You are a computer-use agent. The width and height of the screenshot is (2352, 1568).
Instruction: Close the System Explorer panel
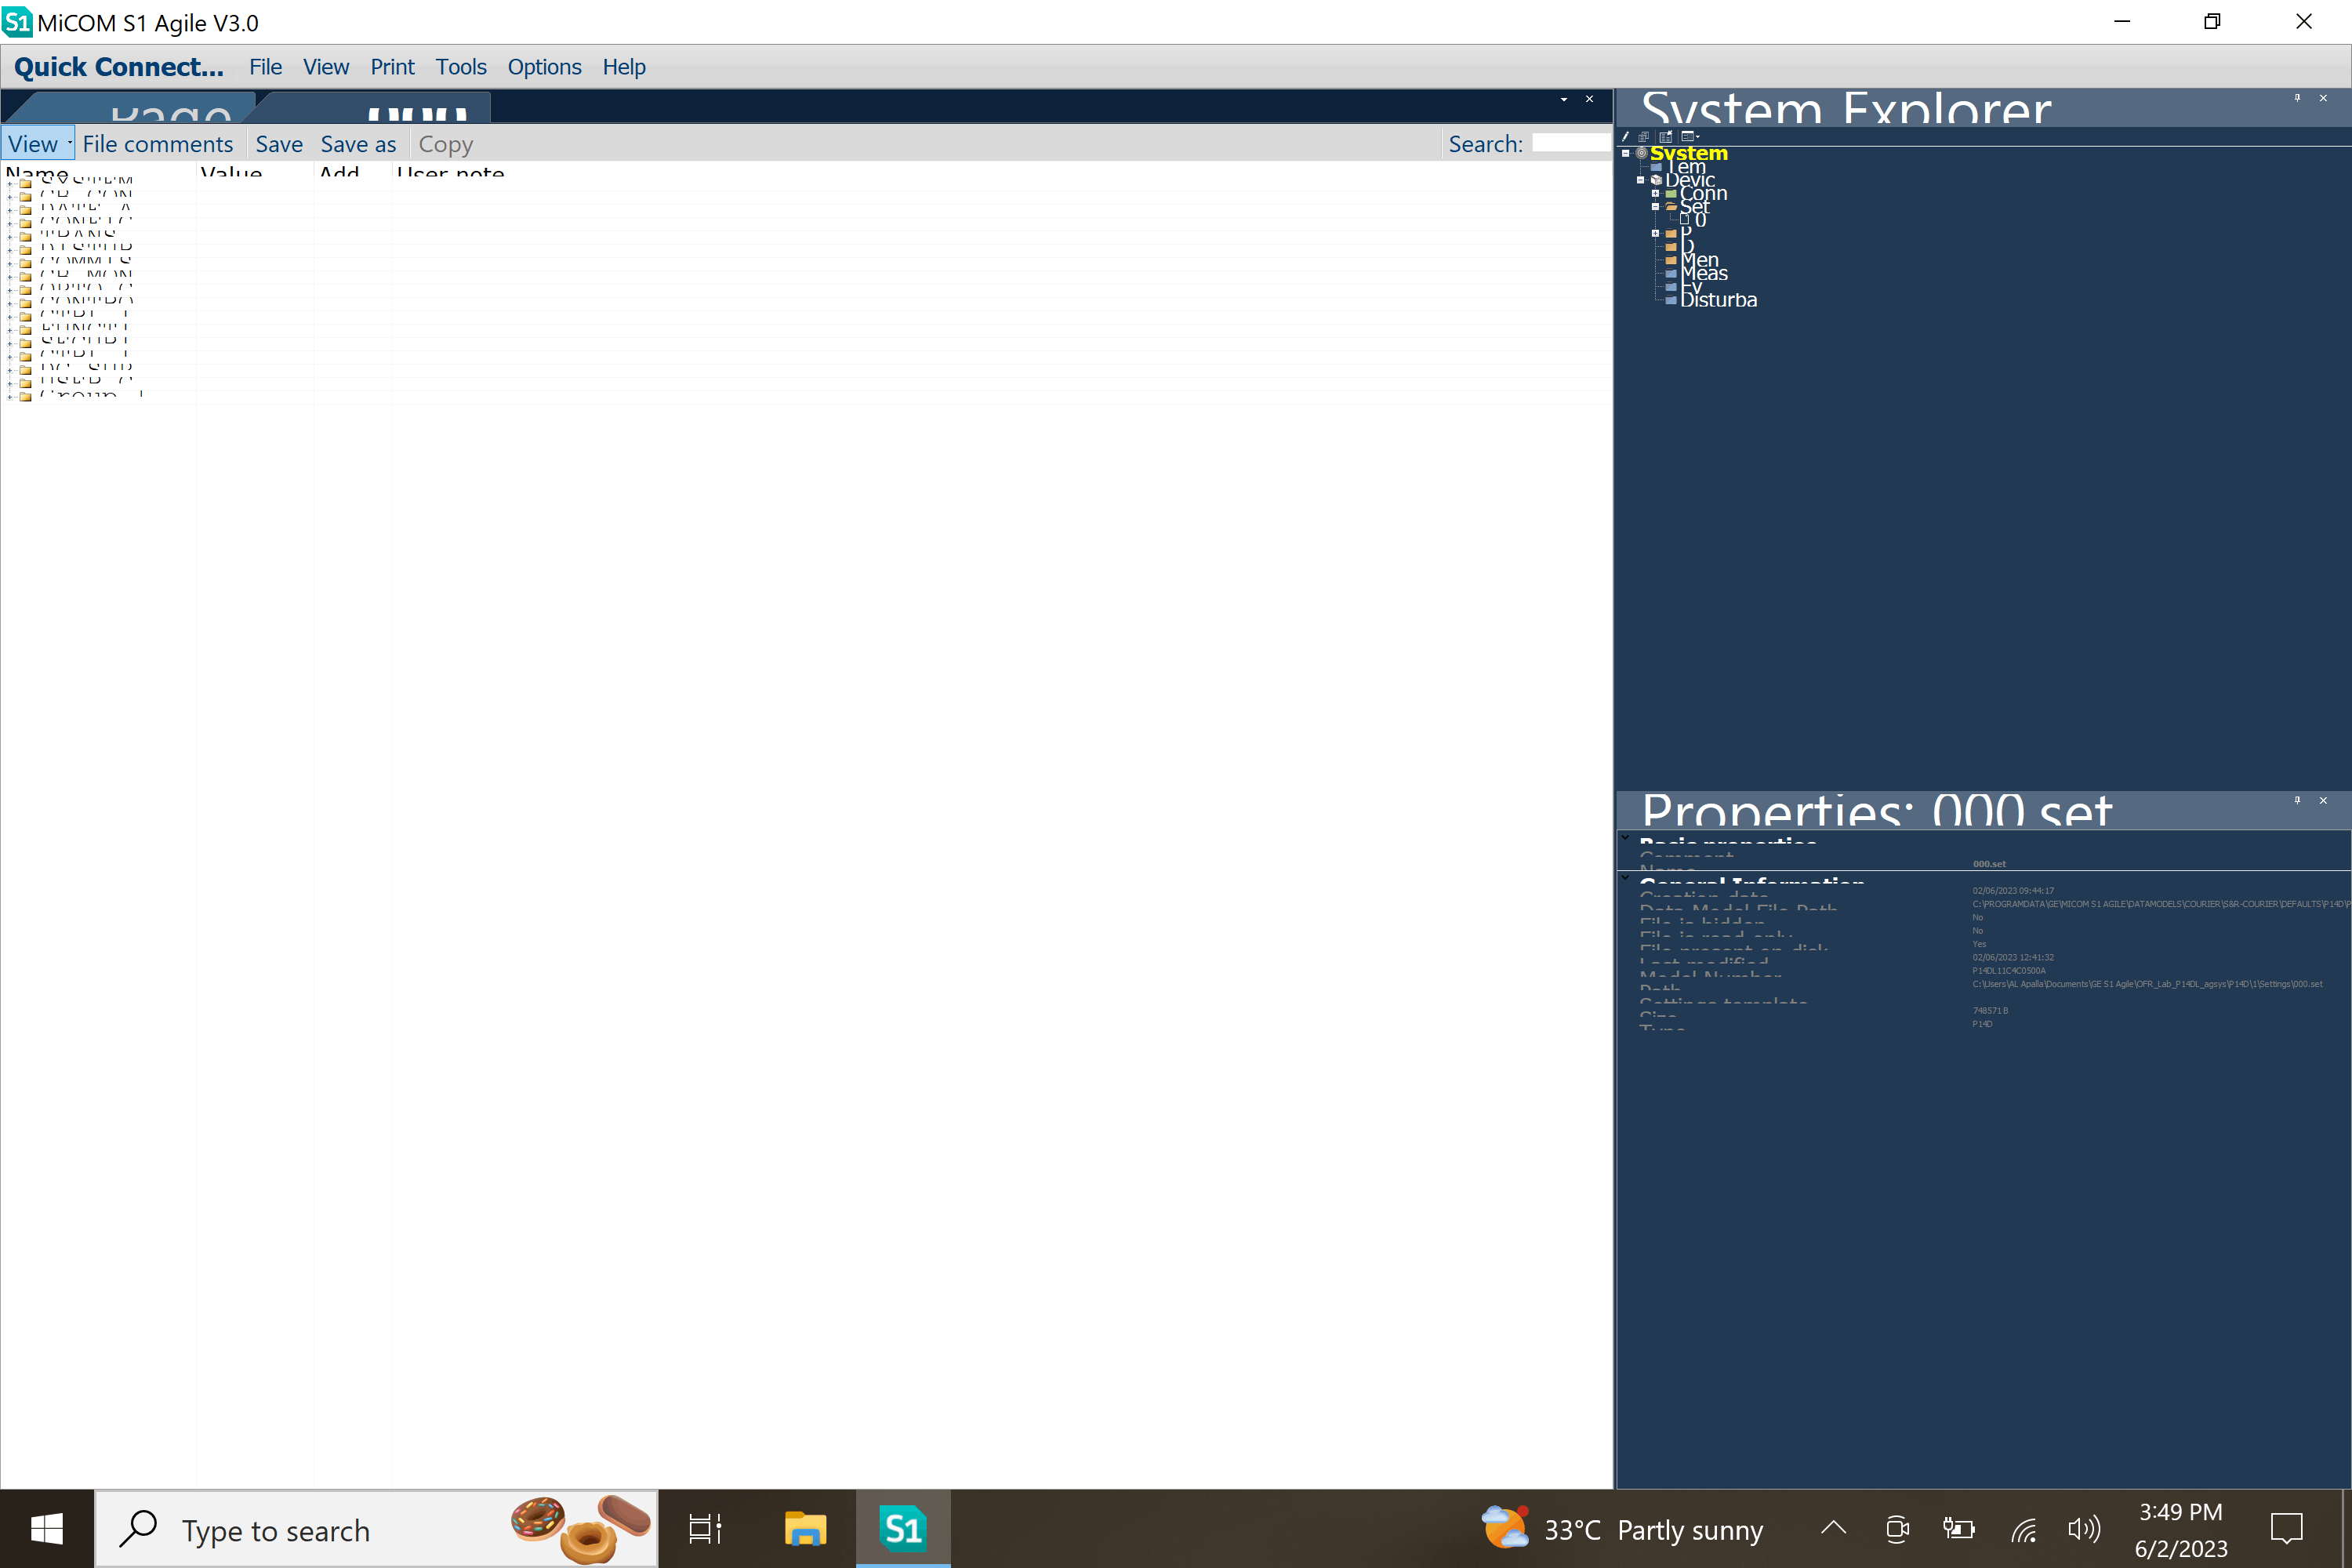[x=2323, y=98]
